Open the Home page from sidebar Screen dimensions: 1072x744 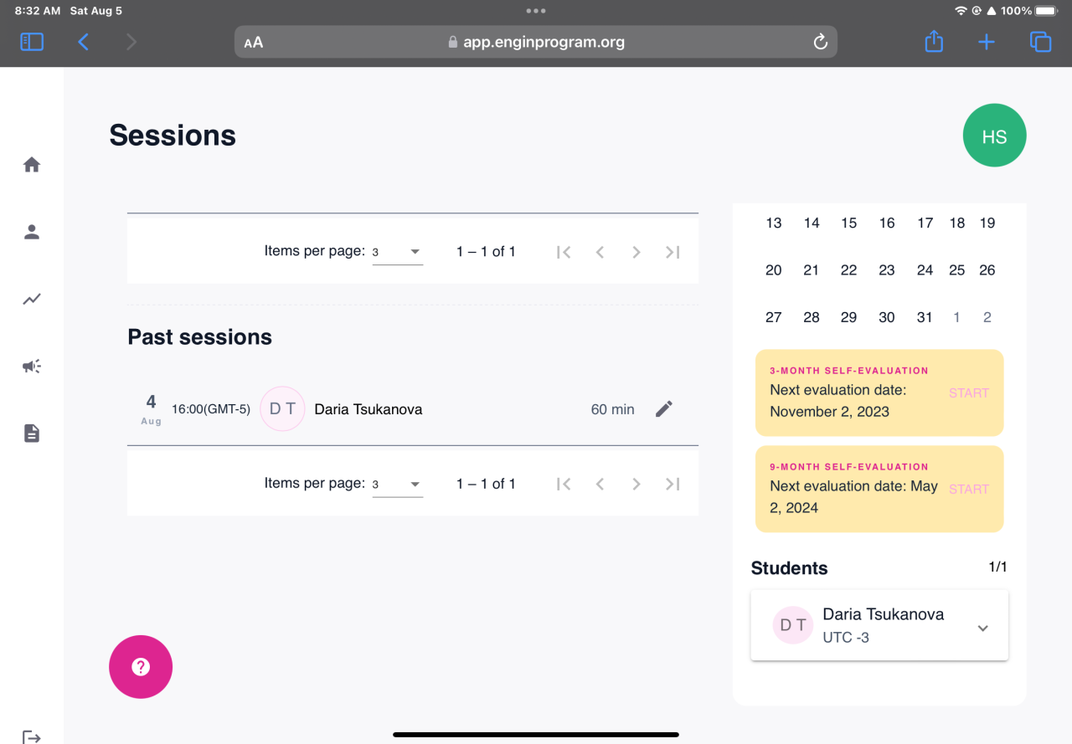pos(32,165)
